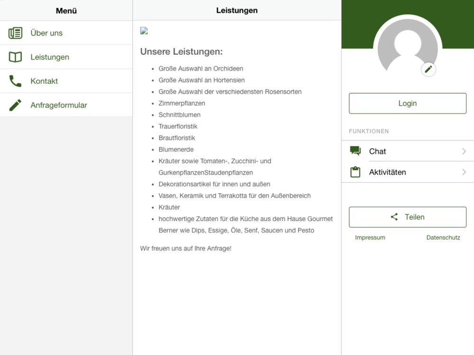Click the Login button
Image resolution: width=474 pixels, height=355 pixels.
408,103
